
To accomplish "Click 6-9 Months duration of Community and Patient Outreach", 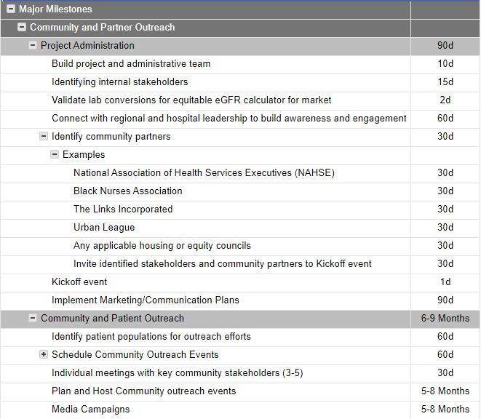I will [x=445, y=318].
